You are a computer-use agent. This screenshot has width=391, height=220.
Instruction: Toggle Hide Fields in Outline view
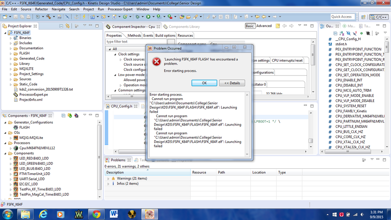(x=348, y=33)
